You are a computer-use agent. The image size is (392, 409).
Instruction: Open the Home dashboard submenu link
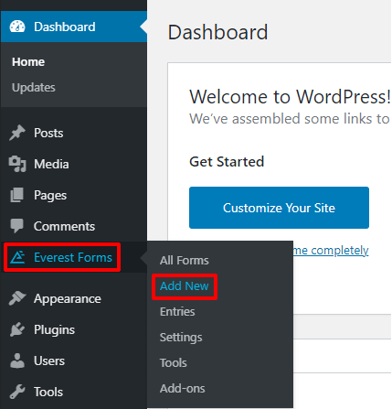(28, 62)
